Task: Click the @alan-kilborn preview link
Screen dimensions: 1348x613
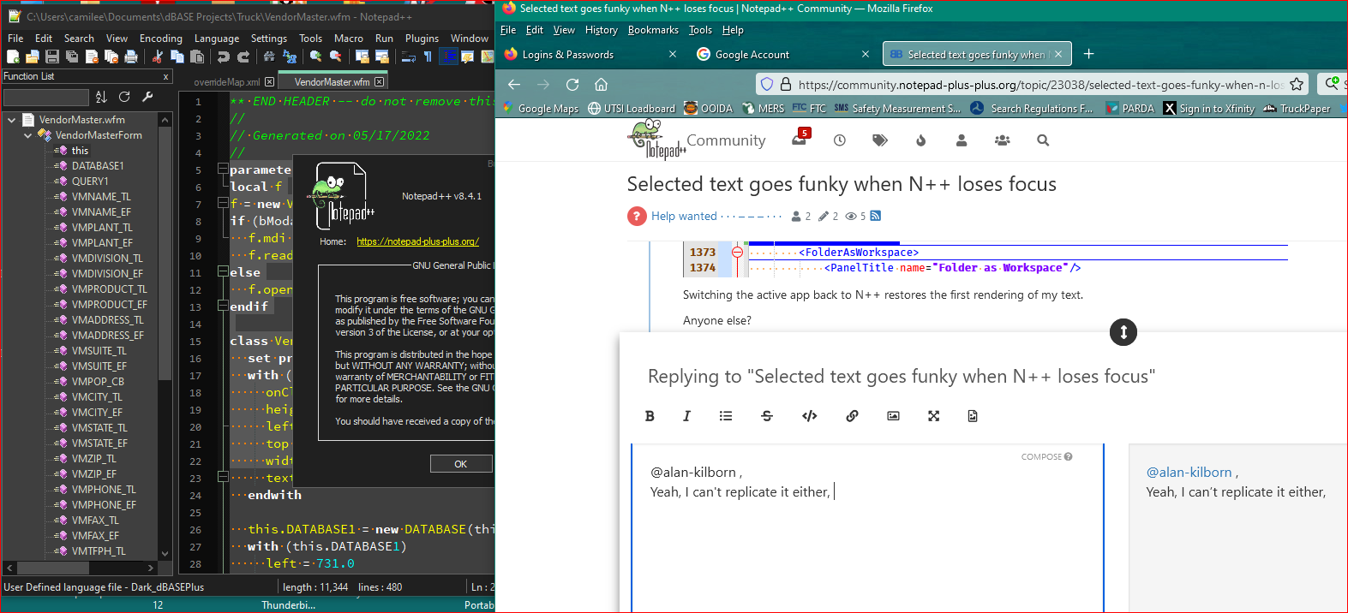Action: 1189,472
